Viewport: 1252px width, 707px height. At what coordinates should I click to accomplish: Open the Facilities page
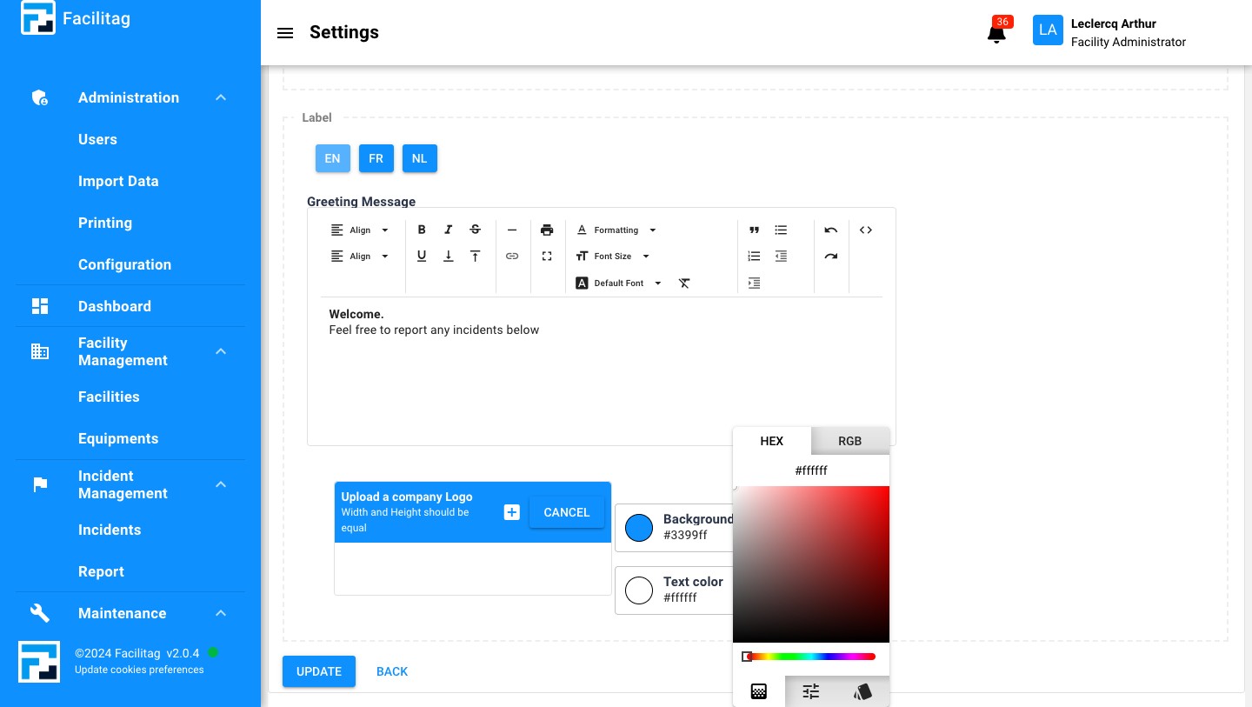pos(109,397)
